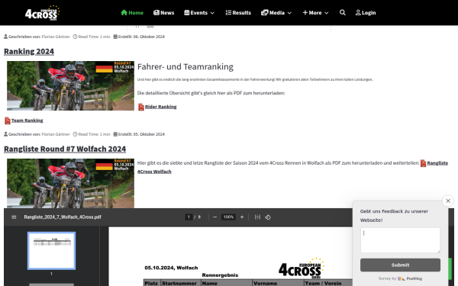The image size is (458, 286).
Task: Click the Startnummer column header in PDF
Action: point(179,283)
